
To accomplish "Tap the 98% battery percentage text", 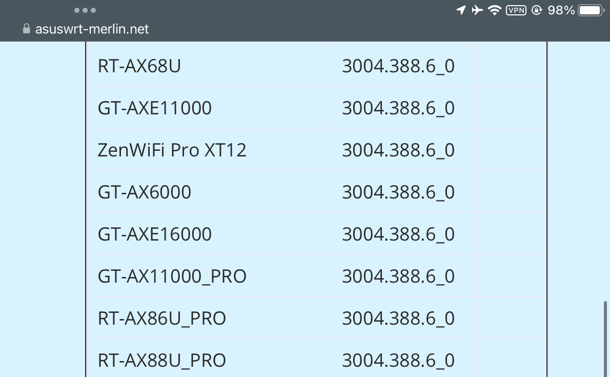I will click(561, 10).
